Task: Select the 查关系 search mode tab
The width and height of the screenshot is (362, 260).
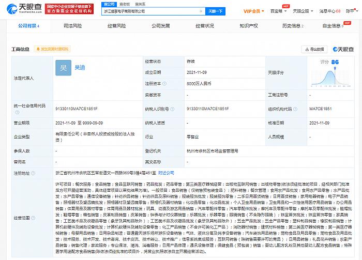Action: coord(140,4)
